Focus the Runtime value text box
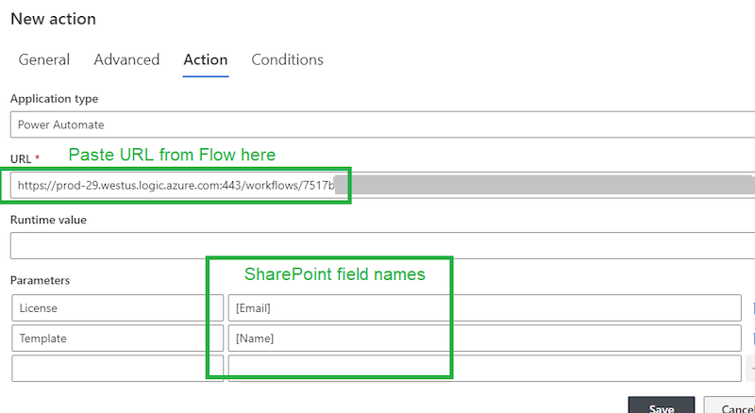755x413 pixels. (382, 245)
